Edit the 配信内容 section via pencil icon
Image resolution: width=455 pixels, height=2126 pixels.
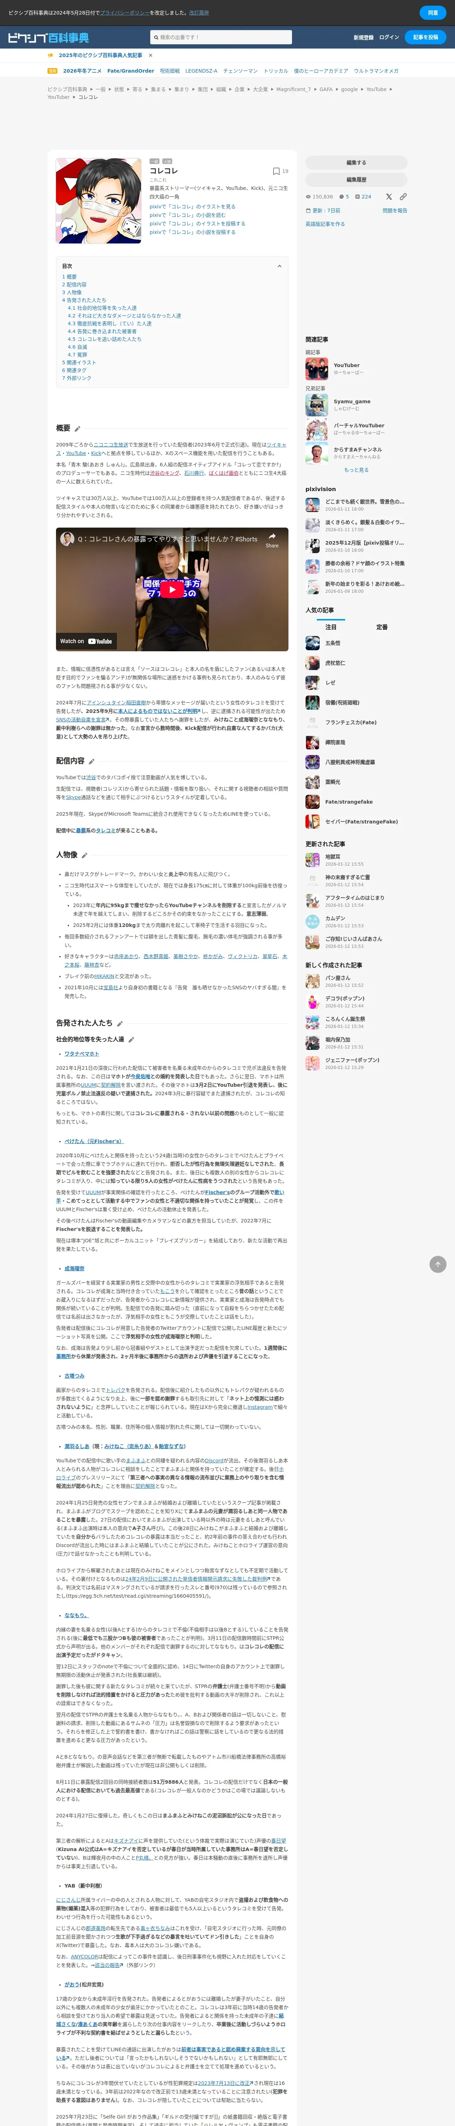click(92, 761)
